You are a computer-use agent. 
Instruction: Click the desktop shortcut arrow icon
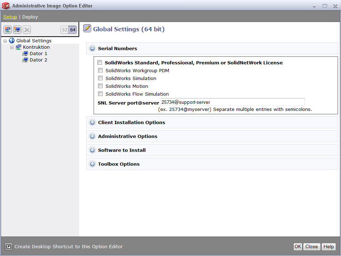coord(9,246)
